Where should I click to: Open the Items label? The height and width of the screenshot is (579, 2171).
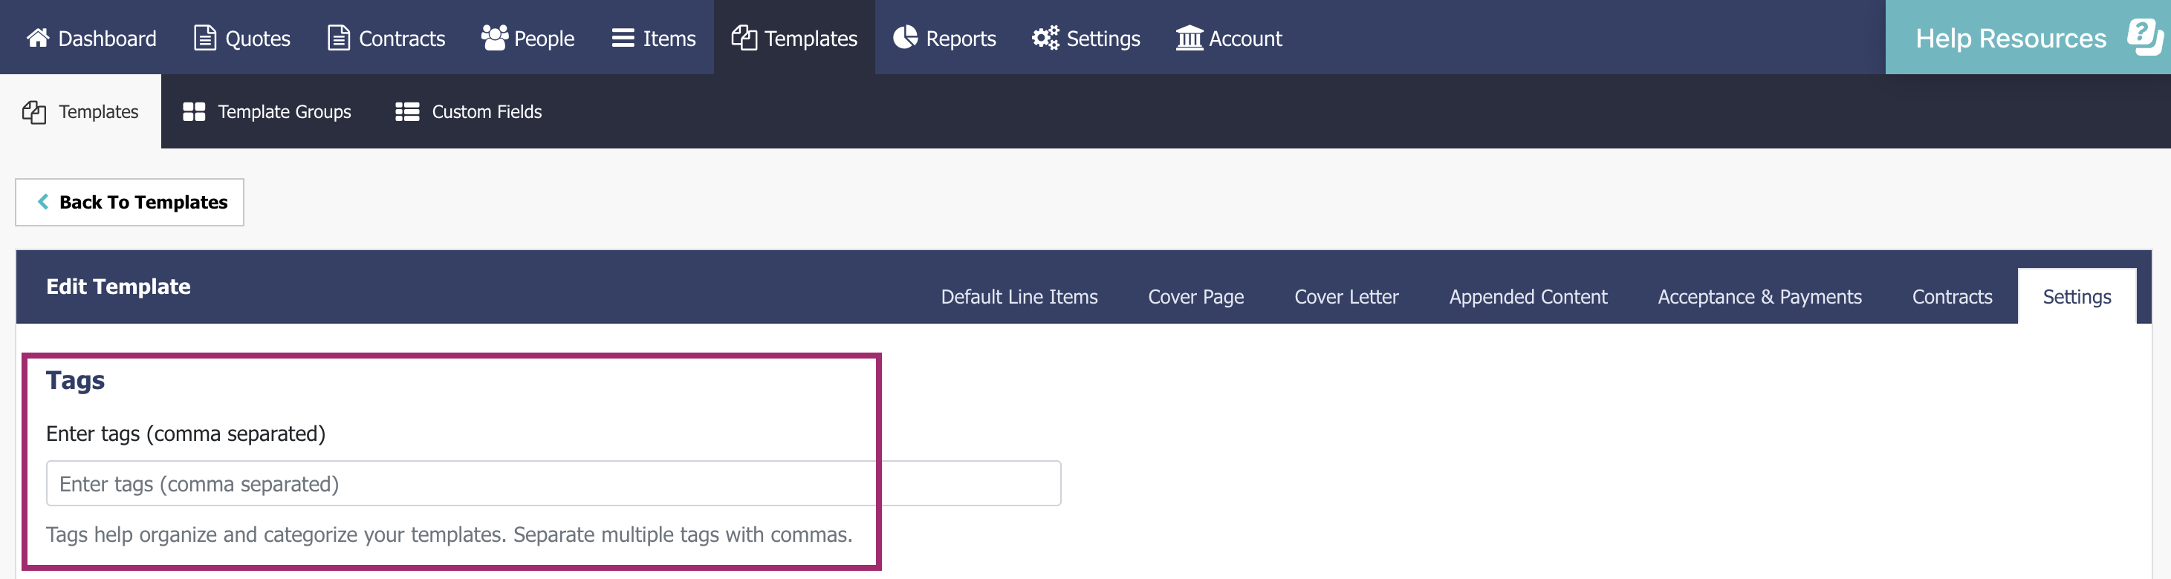tap(669, 39)
